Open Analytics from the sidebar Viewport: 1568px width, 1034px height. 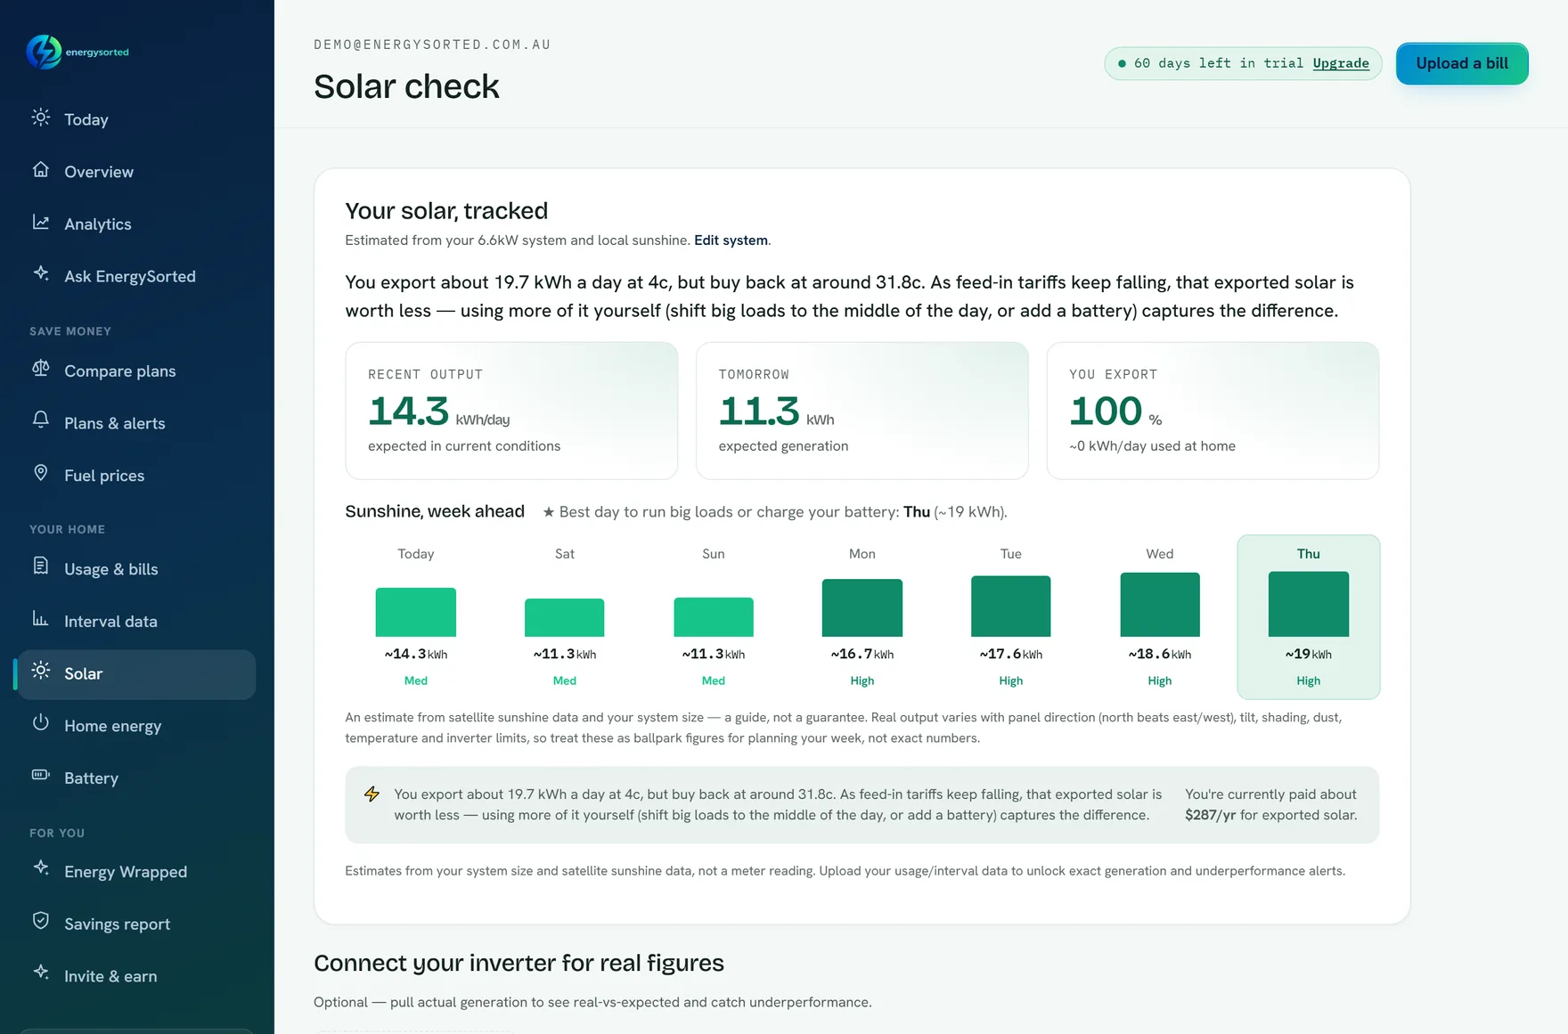(x=135, y=224)
